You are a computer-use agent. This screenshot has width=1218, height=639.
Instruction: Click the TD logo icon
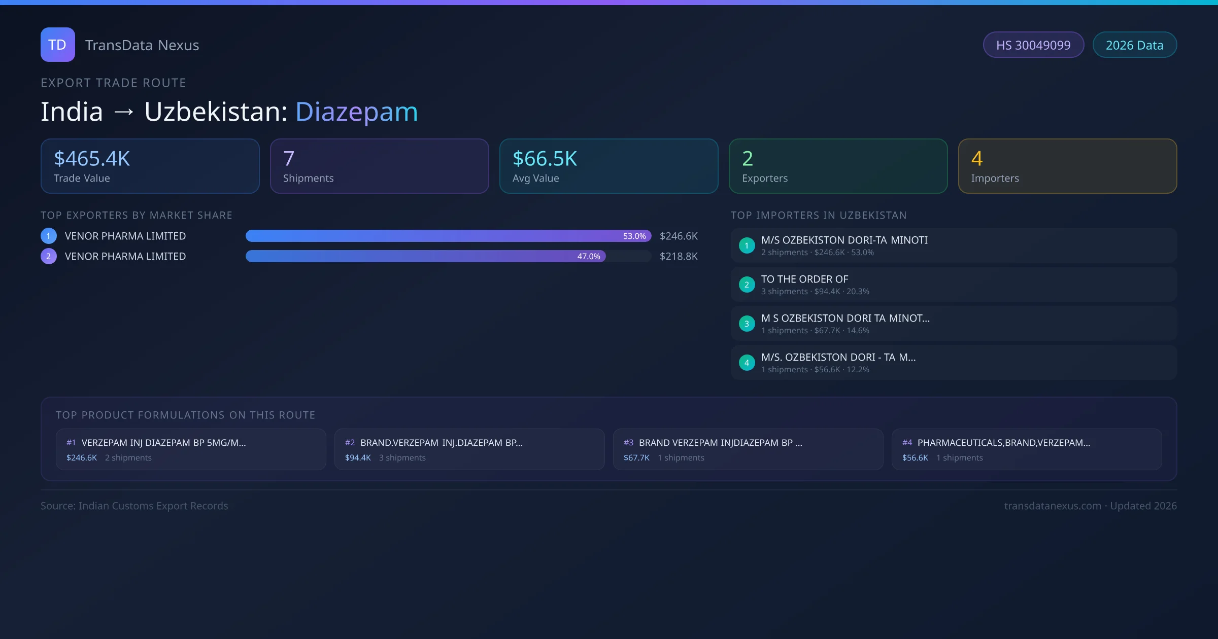coord(57,45)
